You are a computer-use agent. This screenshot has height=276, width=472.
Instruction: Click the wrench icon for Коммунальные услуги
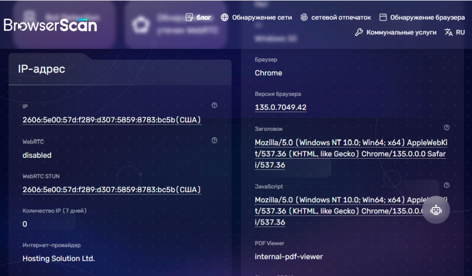point(359,32)
